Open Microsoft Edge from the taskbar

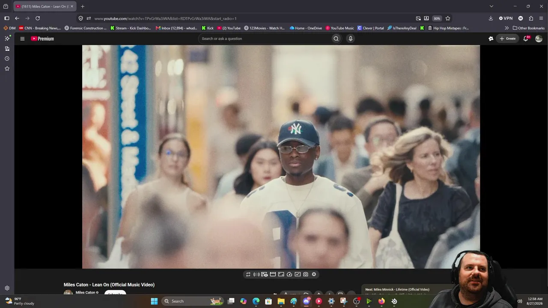[256, 301]
